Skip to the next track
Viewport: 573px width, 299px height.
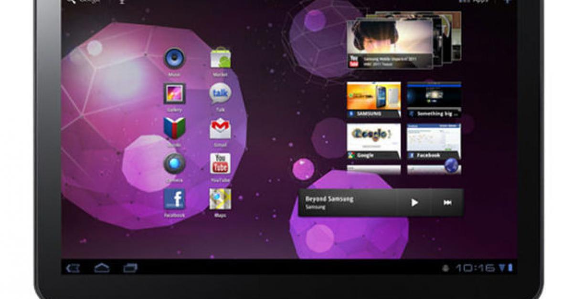point(447,203)
